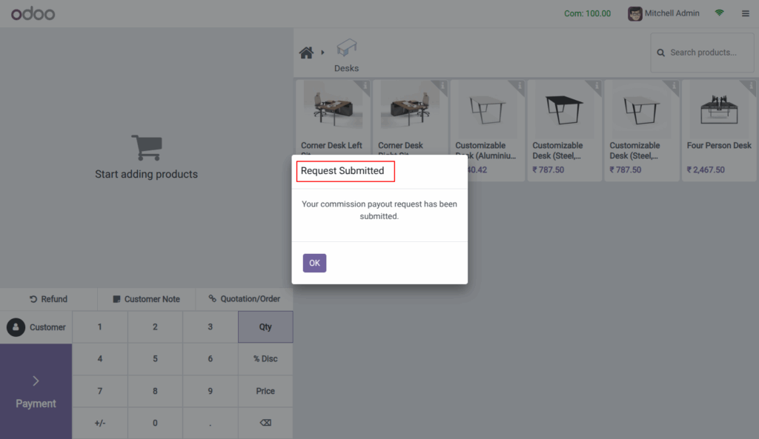
Task: Click the Customer Note icon
Action: tap(117, 299)
